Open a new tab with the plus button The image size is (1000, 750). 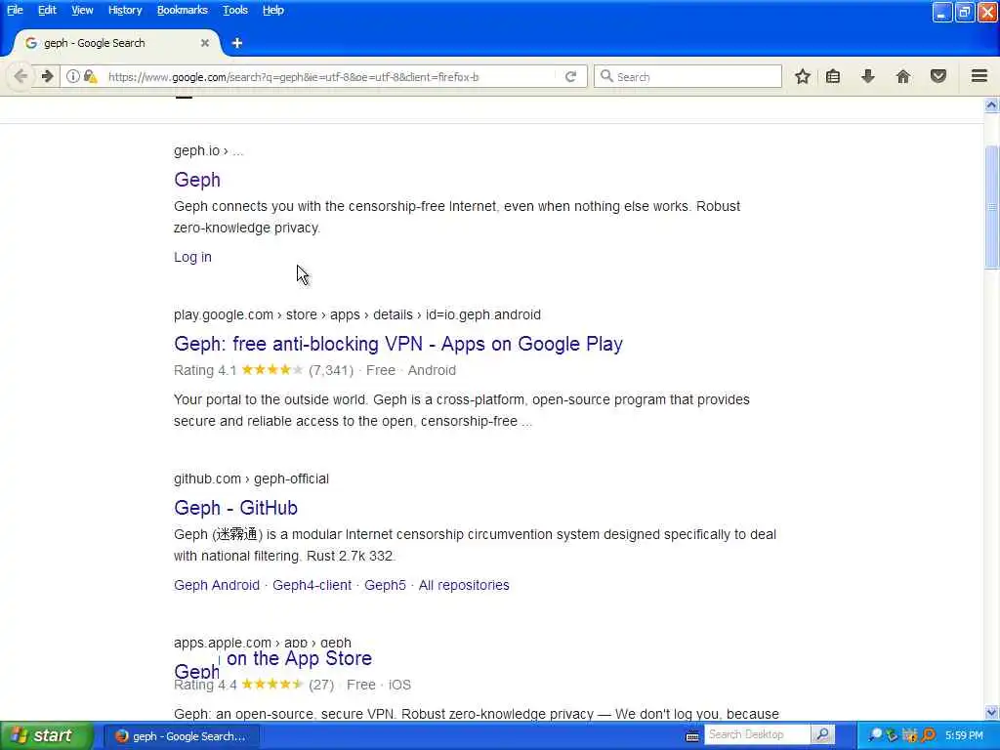coord(237,43)
